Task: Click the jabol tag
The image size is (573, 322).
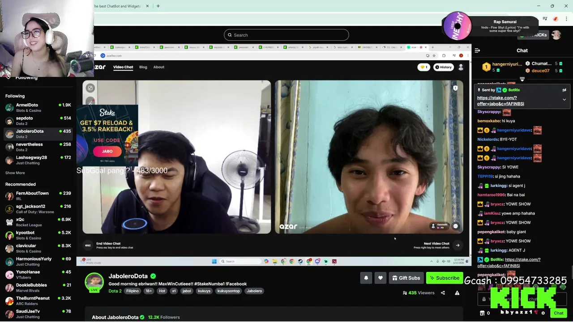Action: tap(187, 291)
